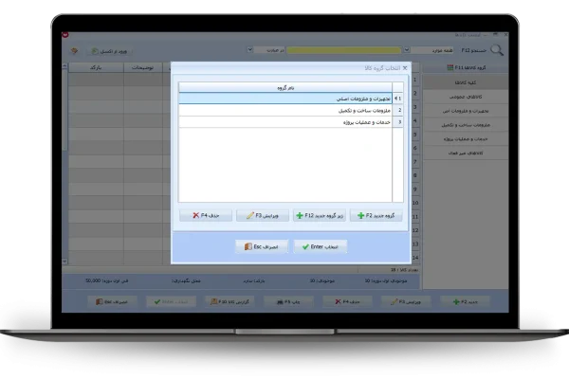Image resolution: width=569 pixels, height=379 pixels.
Task: Close the product group selection dialog
Action: pyautogui.click(x=406, y=68)
